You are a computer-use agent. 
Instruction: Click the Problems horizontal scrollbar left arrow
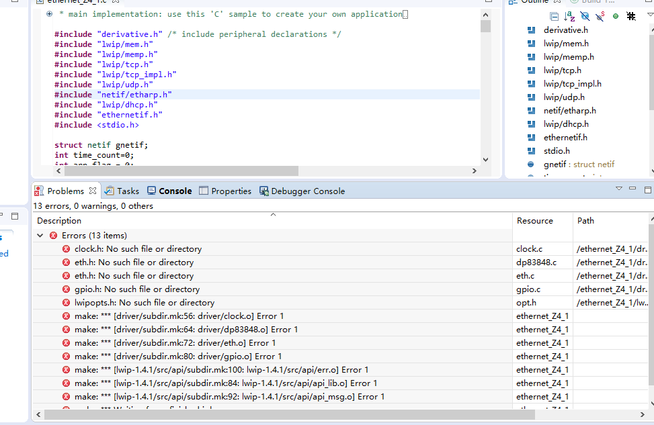[x=38, y=414]
